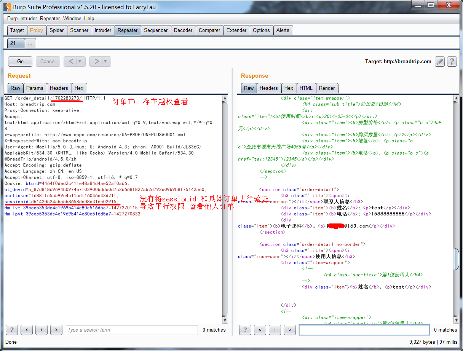Select the Repeater tool tab

pos(128,30)
